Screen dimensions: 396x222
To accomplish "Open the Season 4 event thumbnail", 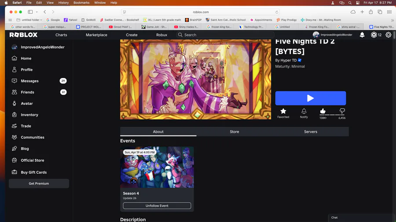I will tap(157, 167).
